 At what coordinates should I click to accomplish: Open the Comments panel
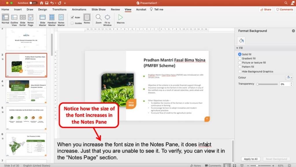[x=284, y=9]
